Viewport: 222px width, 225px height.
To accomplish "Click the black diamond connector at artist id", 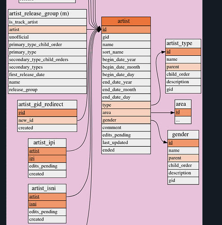I will 99,29.
